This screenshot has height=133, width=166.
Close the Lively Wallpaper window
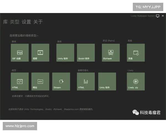click(x=162, y=16)
